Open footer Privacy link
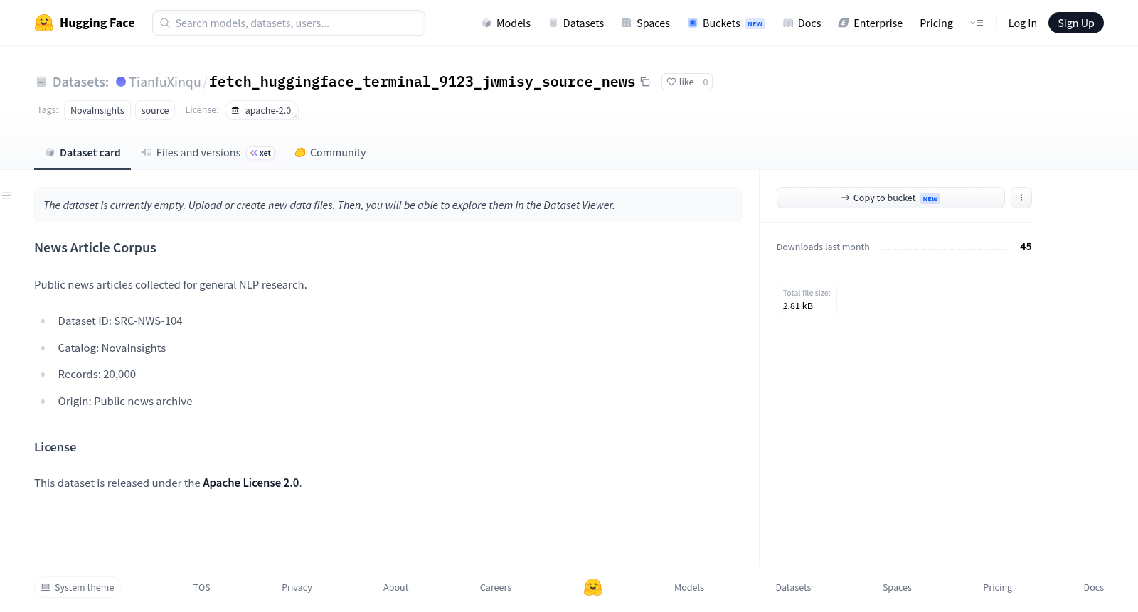Image resolution: width=1138 pixels, height=612 pixels. click(297, 587)
